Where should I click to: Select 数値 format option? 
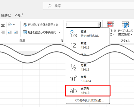coord(88,45)
